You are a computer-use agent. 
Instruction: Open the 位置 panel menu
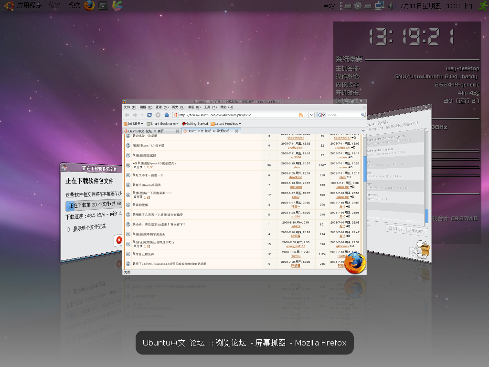[x=54, y=6]
